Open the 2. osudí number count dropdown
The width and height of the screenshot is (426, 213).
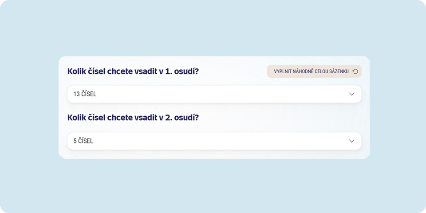coord(214,141)
